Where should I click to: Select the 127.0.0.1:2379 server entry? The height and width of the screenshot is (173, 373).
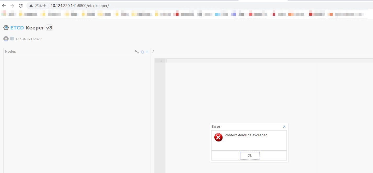click(28, 39)
